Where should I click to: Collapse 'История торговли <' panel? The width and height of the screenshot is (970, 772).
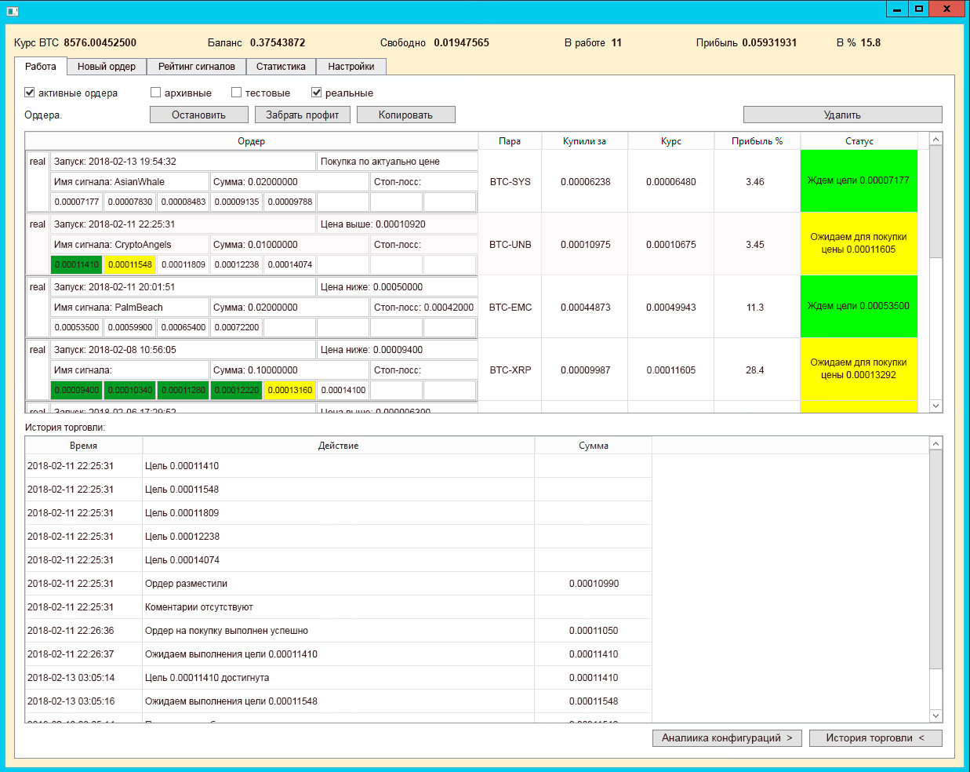875,738
